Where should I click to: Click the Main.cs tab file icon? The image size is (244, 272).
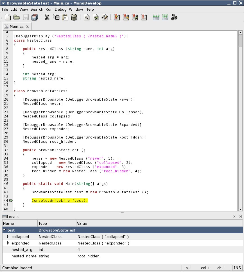(6, 26)
